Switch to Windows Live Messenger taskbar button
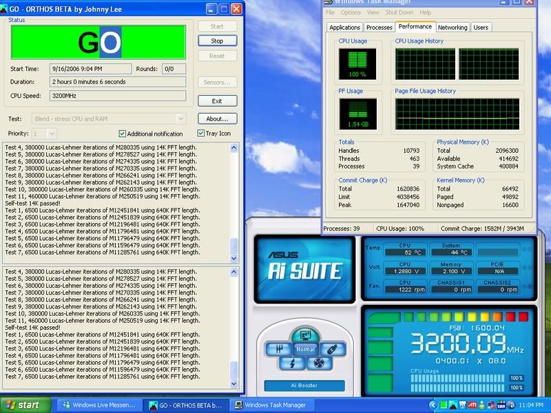The width and height of the screenshot is (551, 413). coord(99,405)
